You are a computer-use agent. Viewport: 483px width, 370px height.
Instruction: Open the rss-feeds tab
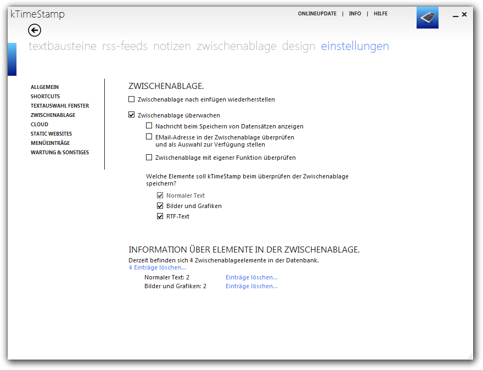[125, 46]
